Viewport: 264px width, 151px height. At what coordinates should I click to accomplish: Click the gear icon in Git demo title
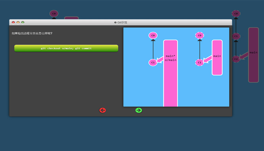pos(115,23)
